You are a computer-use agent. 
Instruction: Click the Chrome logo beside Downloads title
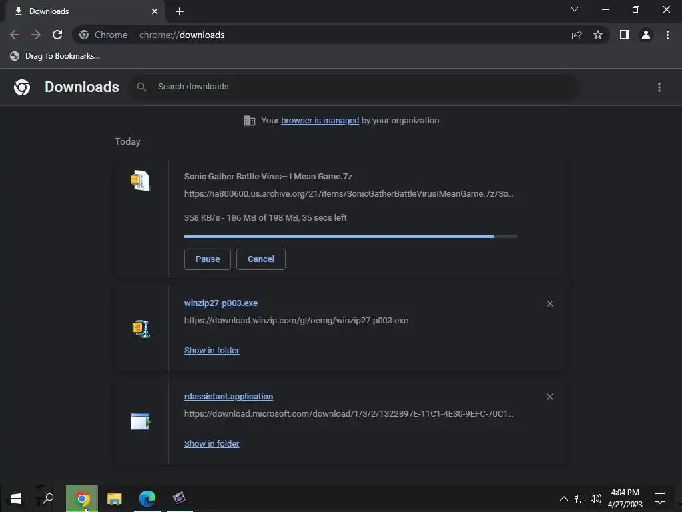22,87
